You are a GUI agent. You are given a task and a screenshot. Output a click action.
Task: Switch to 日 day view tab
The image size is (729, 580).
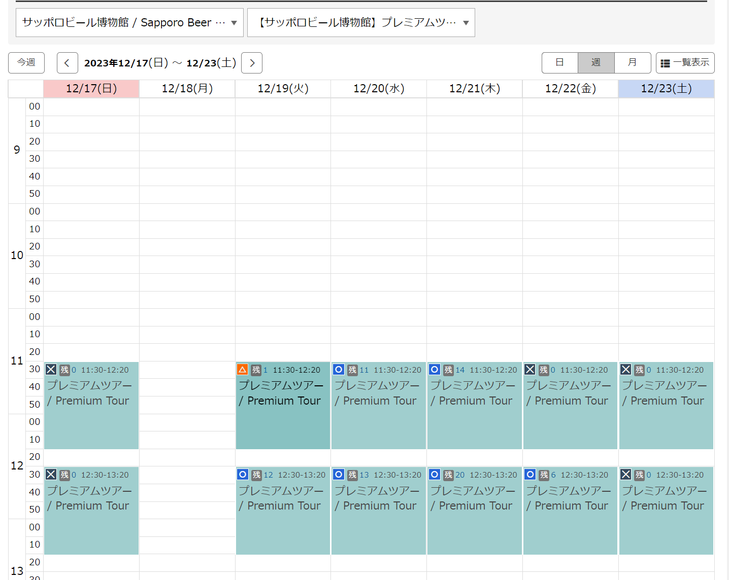tap(559, 63)
